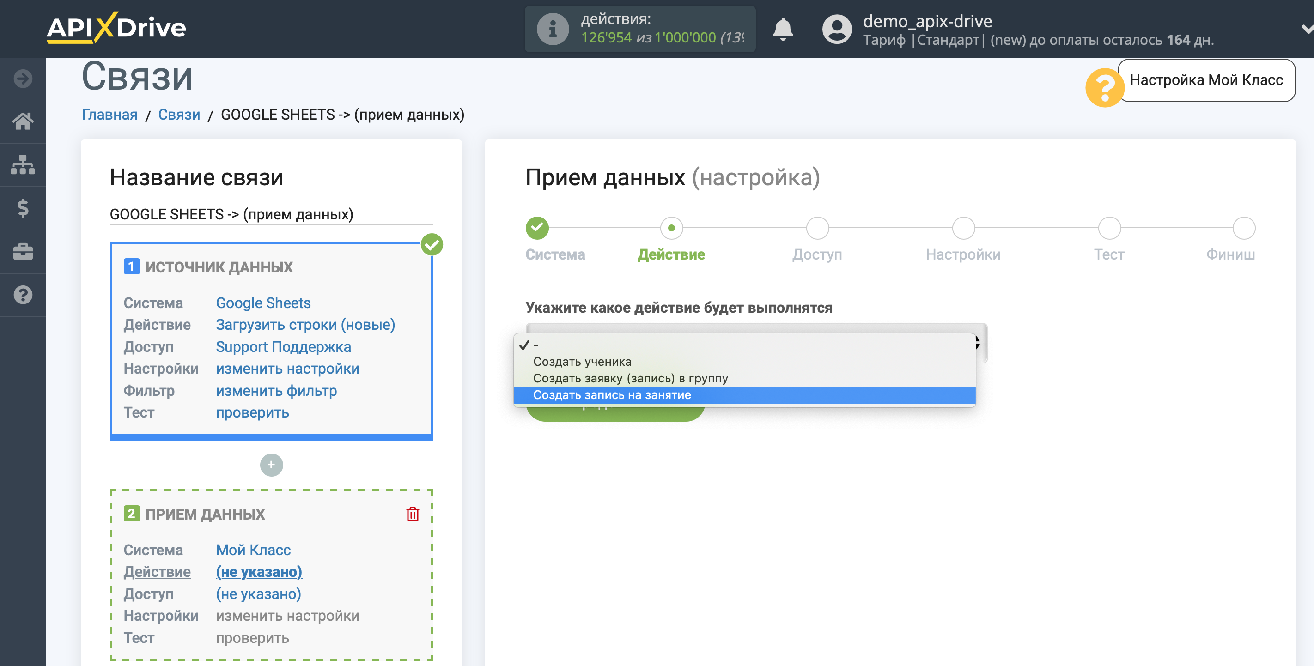The height and width of the screenshot is (666, 1314).
Task: Click source 'проверить' test link
Action: click(252, 412)
